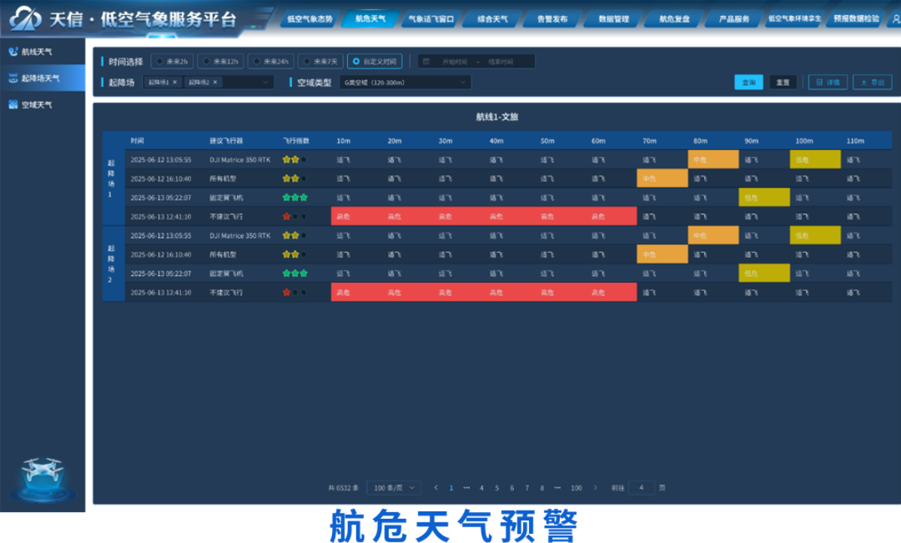Click the 航线天气 sidebar icon
The height and width of the screenshot is (543, 901).
13,52
